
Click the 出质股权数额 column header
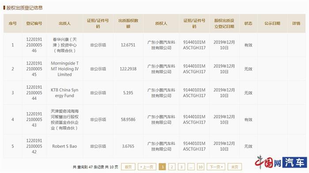[x=128, y=23]
